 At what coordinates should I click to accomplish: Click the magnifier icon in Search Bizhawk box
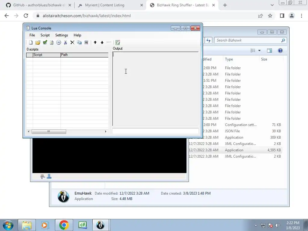pyautogui.click(x=283, y=40)
